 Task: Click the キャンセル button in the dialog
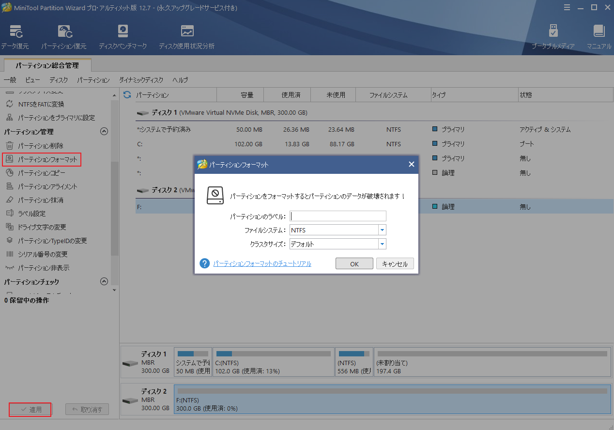point(395,264)
